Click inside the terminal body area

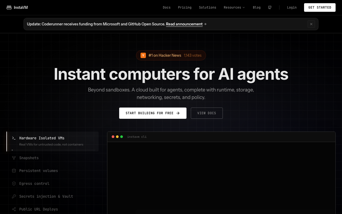click(221, 178)
